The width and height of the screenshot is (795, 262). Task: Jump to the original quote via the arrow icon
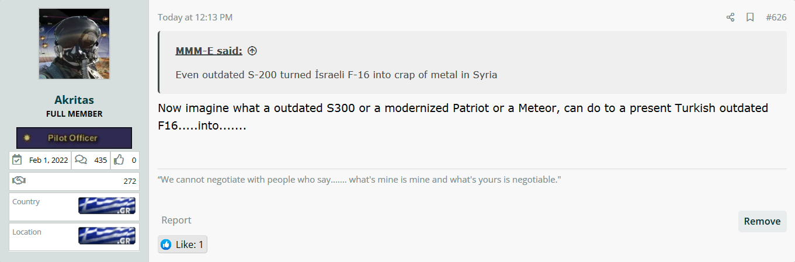click(252, 51)
